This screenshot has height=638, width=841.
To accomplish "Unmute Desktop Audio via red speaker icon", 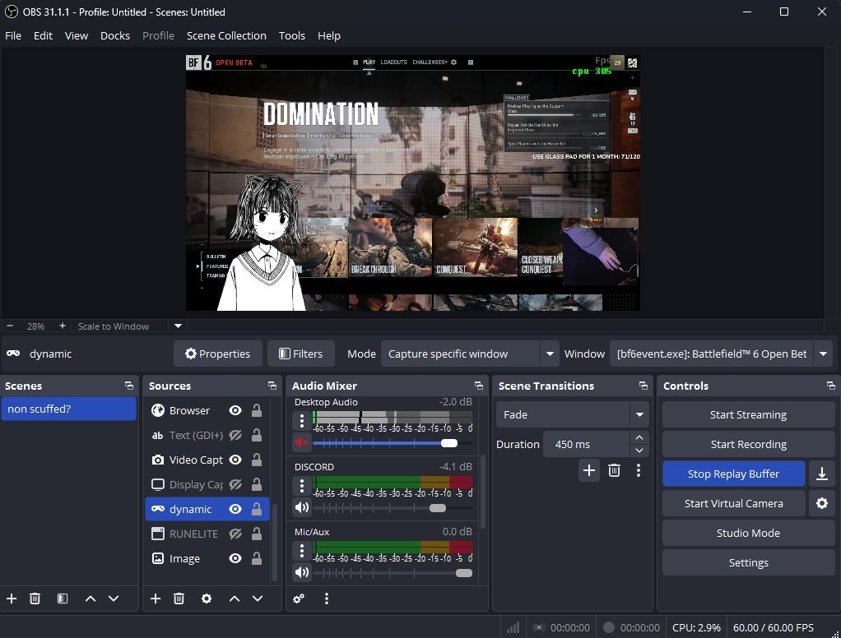I will tap(302, 442).
